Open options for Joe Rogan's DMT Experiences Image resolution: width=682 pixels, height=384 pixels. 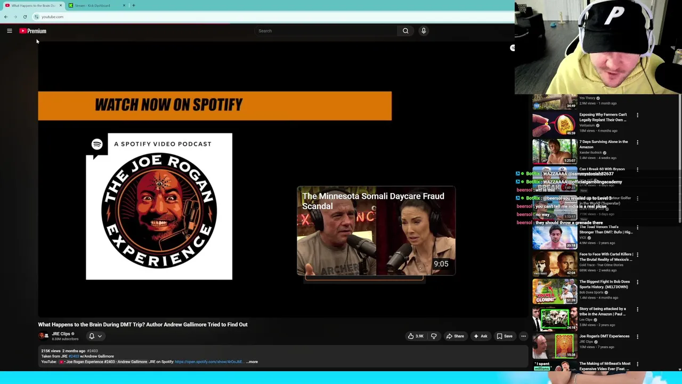(637, 337)
